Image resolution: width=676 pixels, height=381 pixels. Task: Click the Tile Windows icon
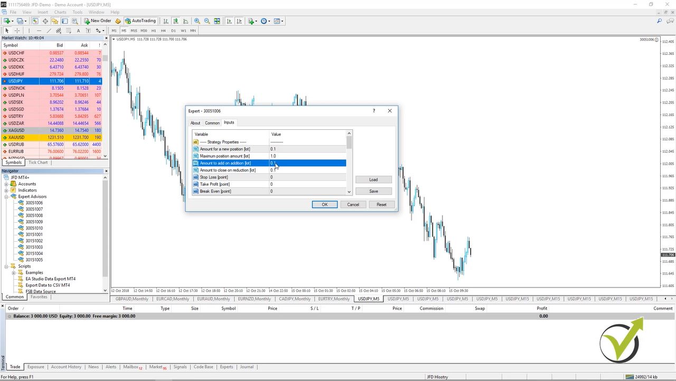217,21
